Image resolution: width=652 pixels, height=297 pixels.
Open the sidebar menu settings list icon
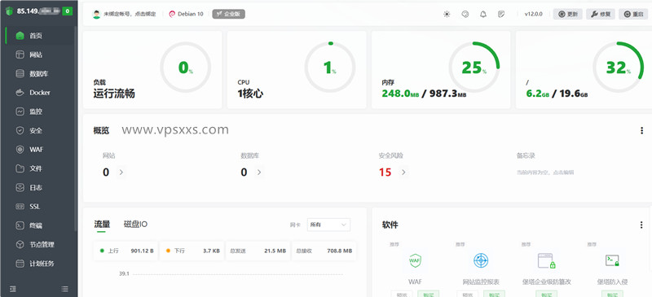coord(64,288)
